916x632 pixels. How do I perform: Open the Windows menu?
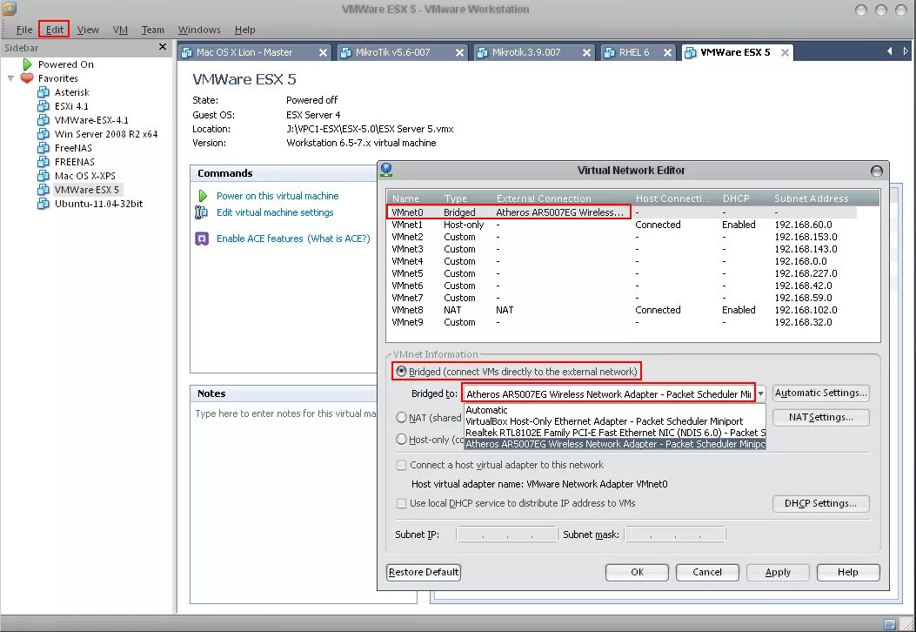point(199,30)
